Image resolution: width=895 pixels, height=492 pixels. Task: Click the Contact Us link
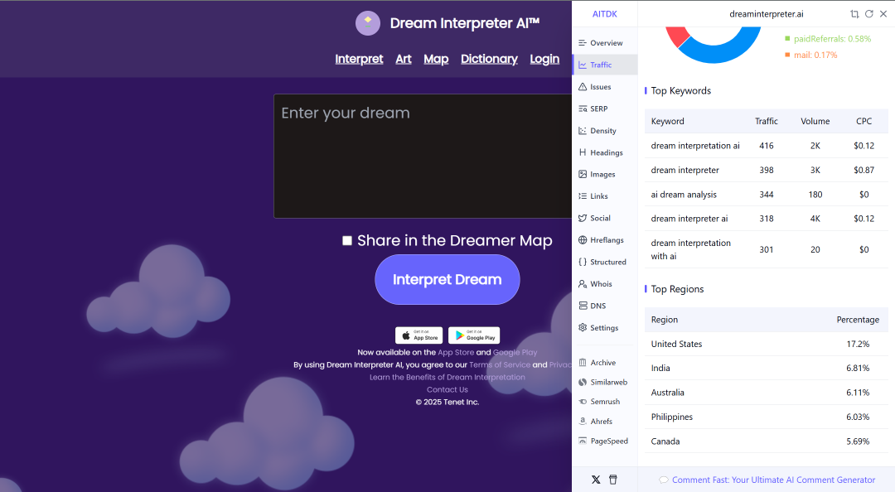[447, 390]
